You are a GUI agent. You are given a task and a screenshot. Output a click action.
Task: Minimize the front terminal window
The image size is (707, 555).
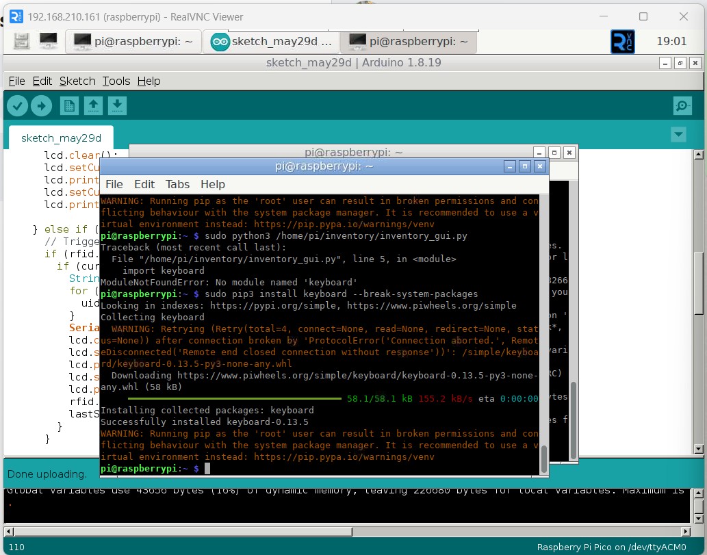pos(509,167)
